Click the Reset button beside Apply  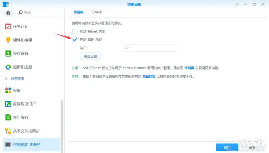tap(252, 147)
